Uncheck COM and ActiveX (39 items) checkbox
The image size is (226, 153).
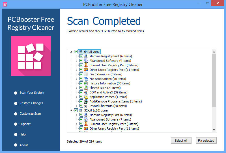coord(81,92)
